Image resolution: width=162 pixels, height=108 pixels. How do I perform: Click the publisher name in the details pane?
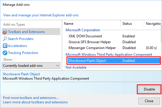(46, 79)
